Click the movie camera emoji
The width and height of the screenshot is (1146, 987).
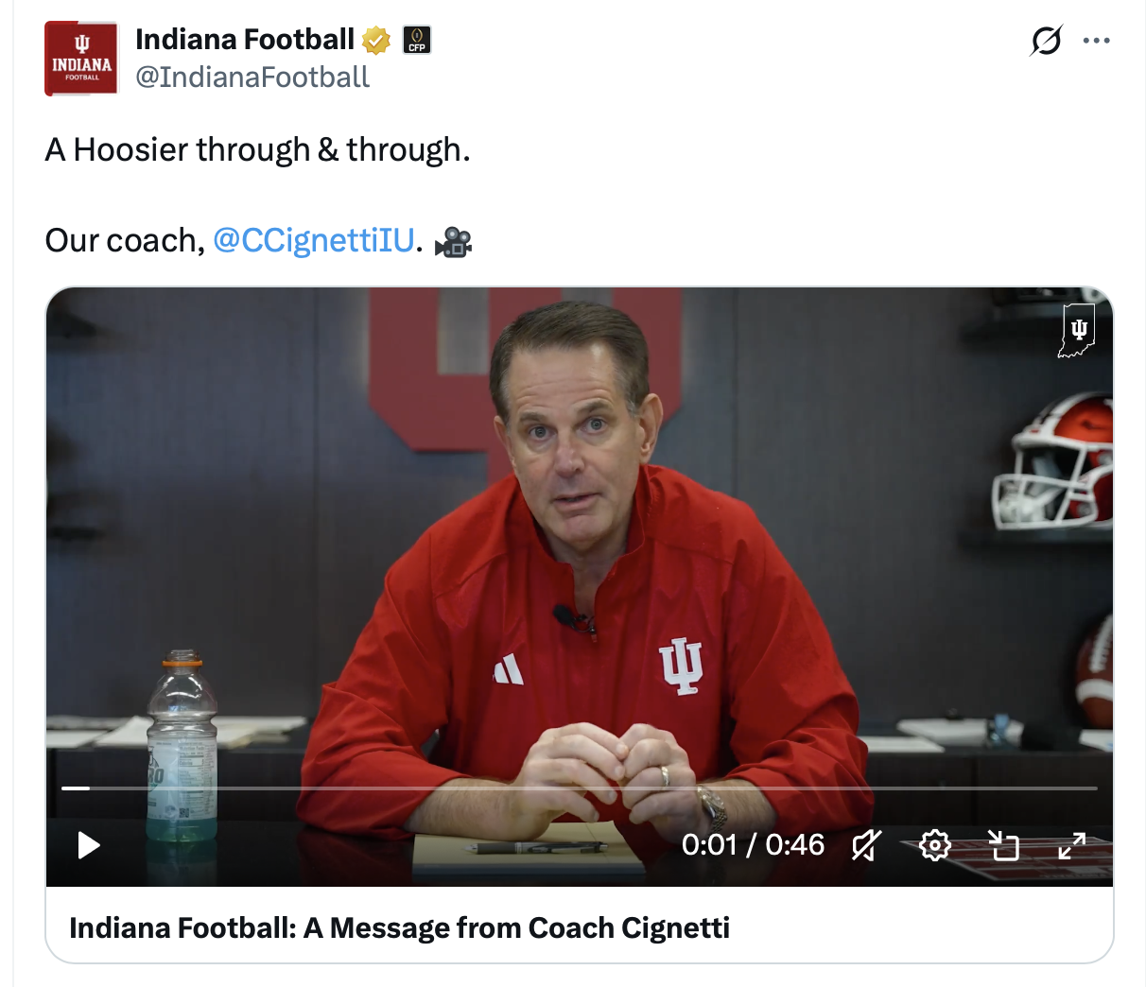coord(453,241)
